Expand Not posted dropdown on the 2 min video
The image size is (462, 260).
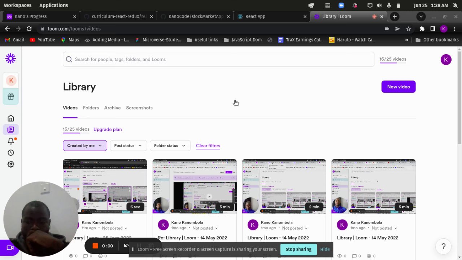point(295,228)
